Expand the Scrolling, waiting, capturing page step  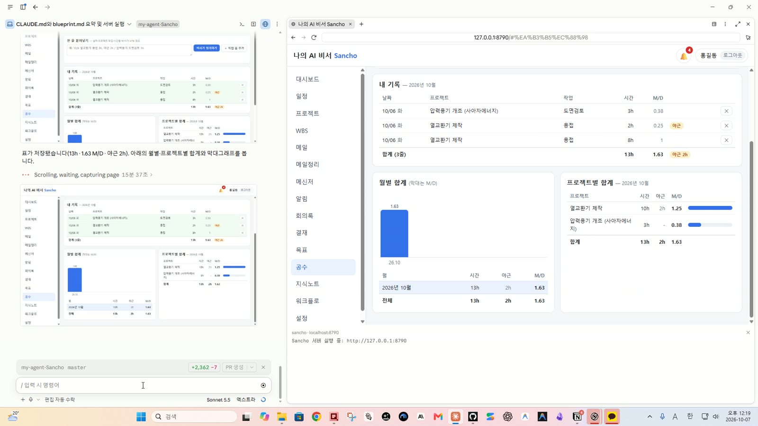(93, 175)
